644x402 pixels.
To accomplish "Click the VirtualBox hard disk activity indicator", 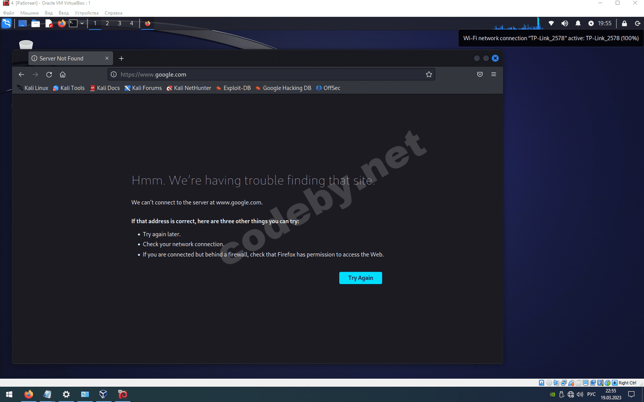I will pyautogui.click(x=542, y=383).
